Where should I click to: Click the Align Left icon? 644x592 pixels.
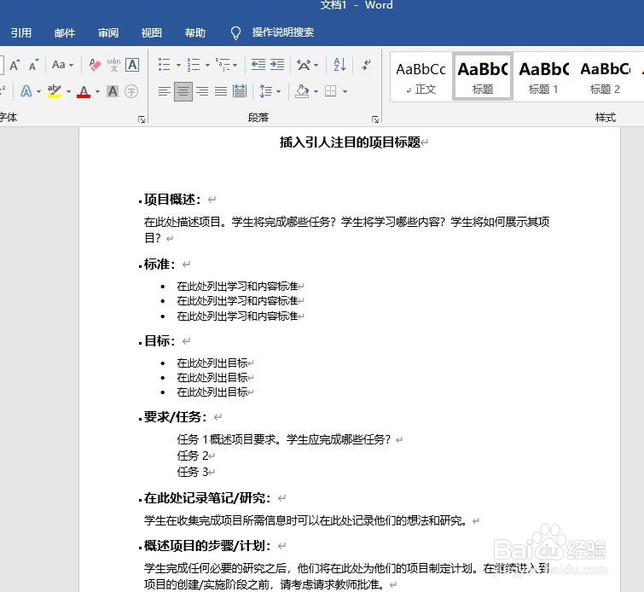(x=165, y=90)
